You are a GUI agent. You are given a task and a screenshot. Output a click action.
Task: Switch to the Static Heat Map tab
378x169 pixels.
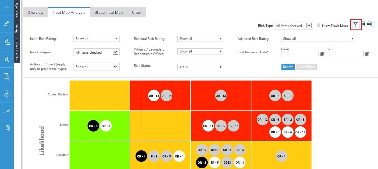tap(109, 12)
